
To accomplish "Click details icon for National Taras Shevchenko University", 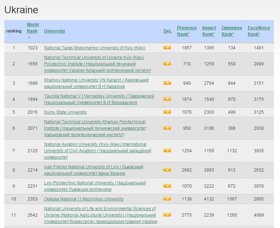I will 167,48.
